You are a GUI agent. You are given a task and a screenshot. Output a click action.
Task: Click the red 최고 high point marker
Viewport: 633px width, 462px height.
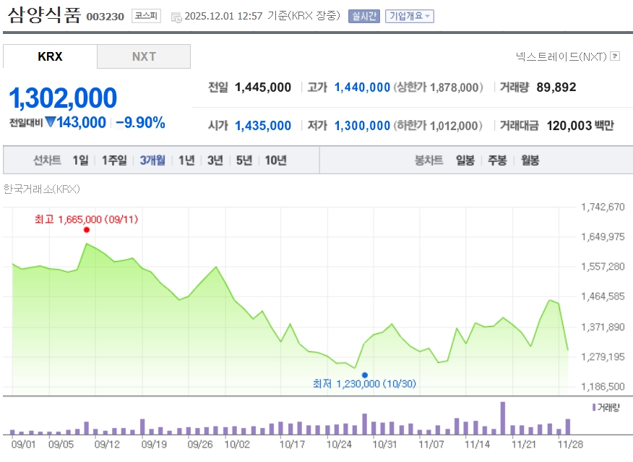(87, 230)
